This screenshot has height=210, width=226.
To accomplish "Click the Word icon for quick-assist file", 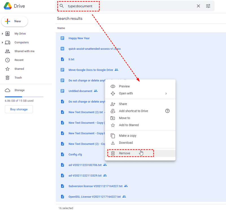I will pos(62,49).
